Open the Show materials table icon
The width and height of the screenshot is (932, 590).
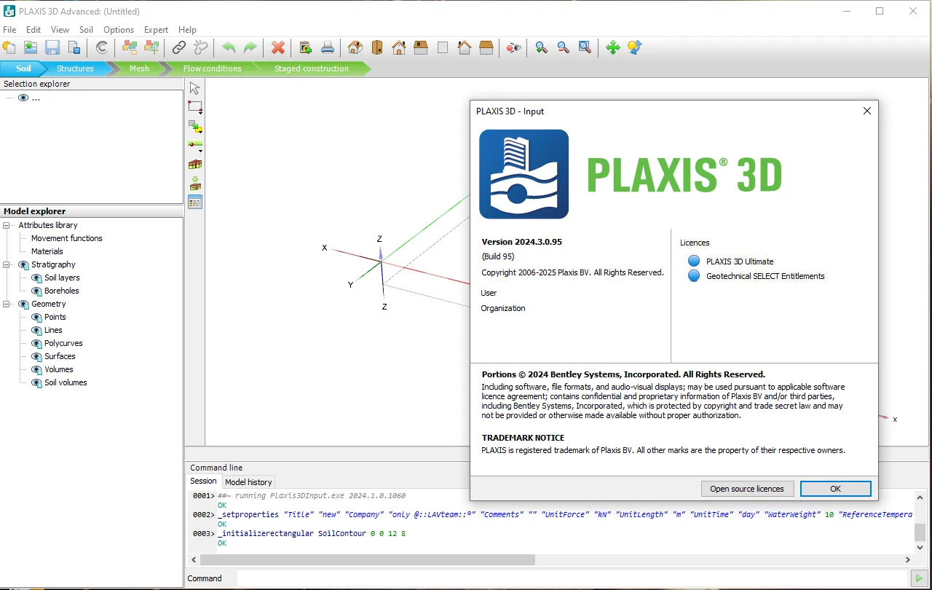tap(194, 202)
